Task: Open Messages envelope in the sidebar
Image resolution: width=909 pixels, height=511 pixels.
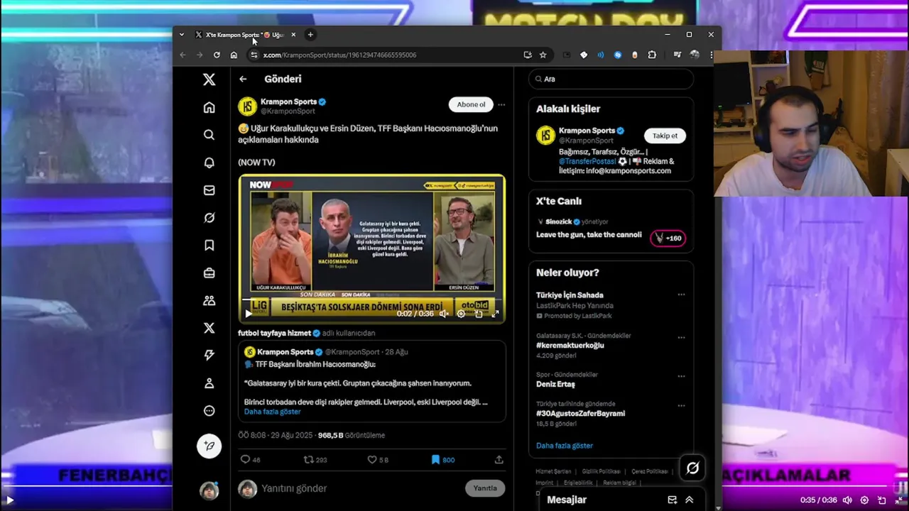Action: [209, 190]
